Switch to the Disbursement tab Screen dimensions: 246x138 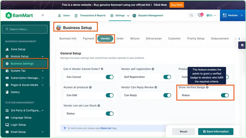[x=220, y=38]
